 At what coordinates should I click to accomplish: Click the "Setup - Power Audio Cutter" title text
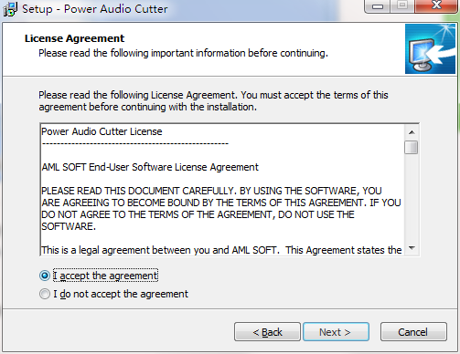[x=95, y=9]
